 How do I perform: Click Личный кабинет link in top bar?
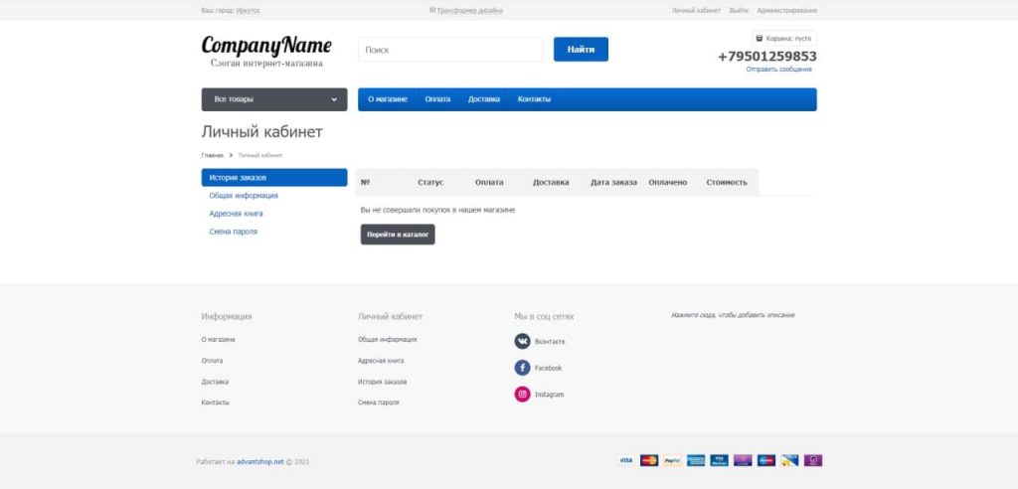(x=696, y=10)
